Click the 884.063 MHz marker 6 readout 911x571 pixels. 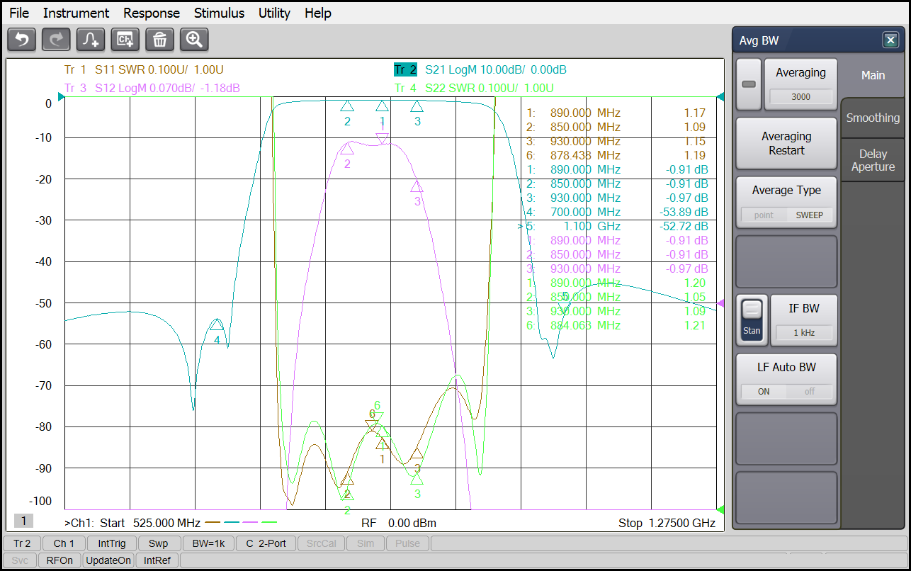click(585, 325)
